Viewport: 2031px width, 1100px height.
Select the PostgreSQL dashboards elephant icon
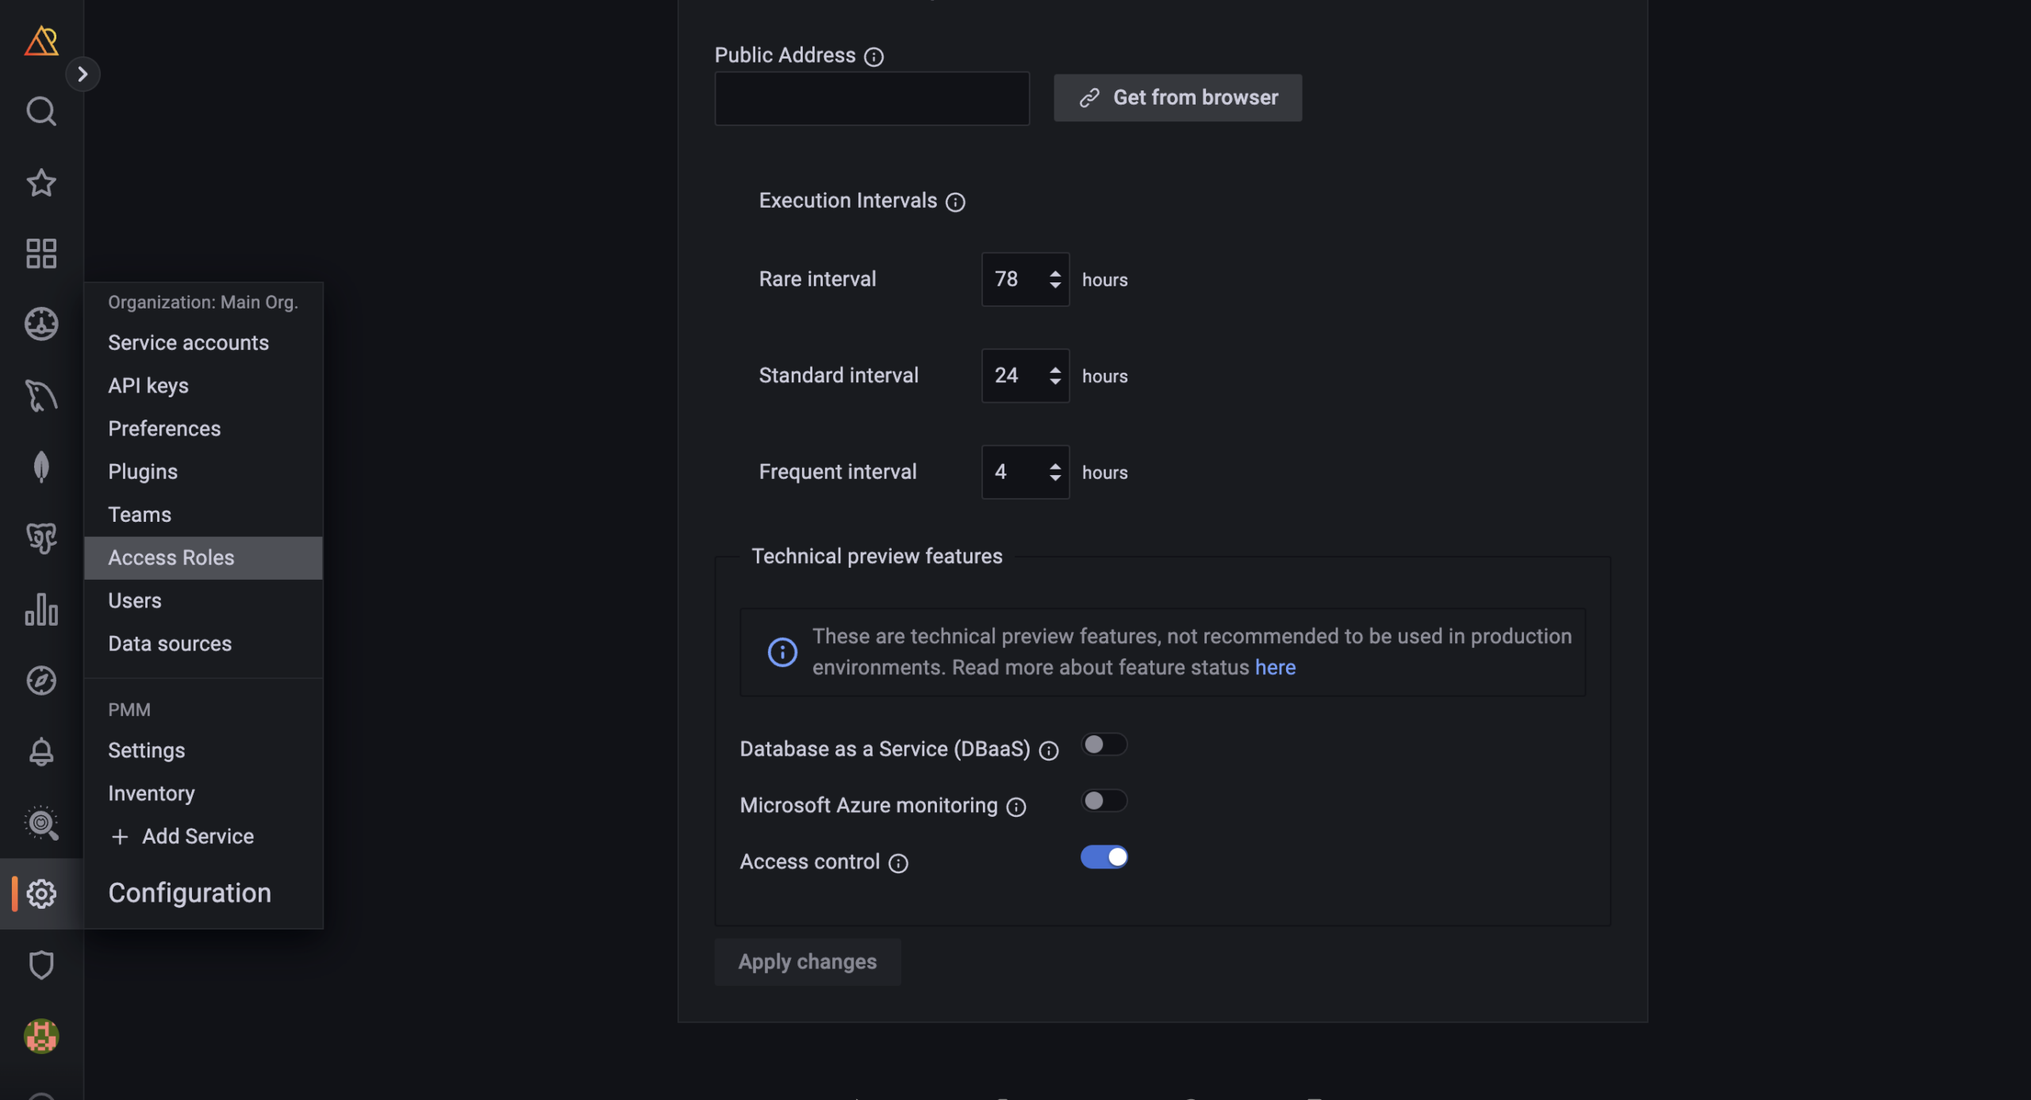[x=40, y=538]
